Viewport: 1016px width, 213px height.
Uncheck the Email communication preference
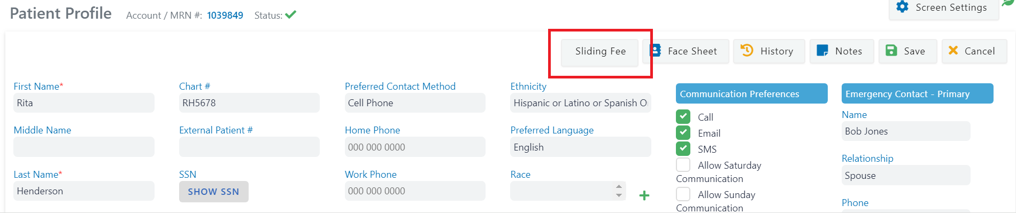pyautogui.click(x=683, y=133)
